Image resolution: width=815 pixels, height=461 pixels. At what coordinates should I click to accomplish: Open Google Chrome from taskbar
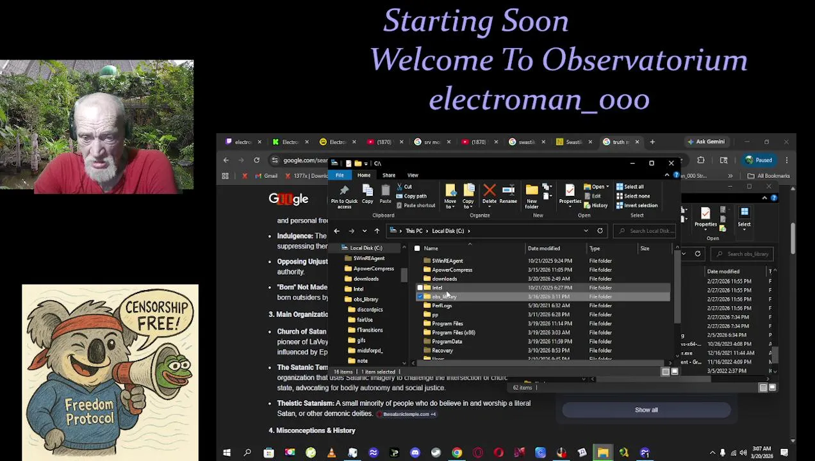[x=457, y=453]
